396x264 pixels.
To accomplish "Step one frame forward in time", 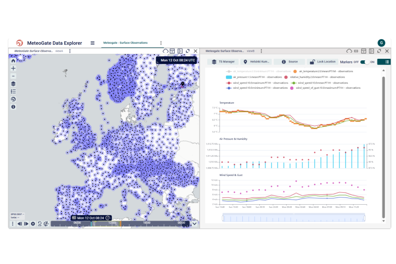I will (x=26, y=224).
